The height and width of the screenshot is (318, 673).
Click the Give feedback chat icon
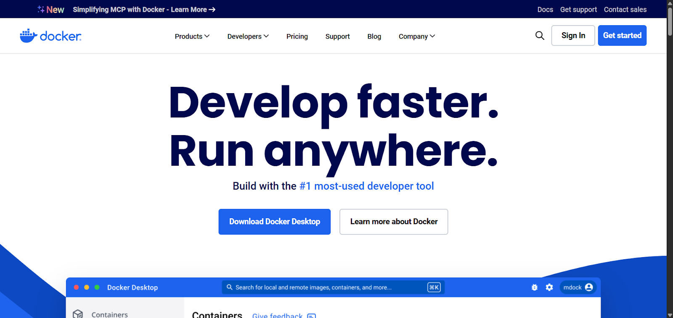coord(311,316)
